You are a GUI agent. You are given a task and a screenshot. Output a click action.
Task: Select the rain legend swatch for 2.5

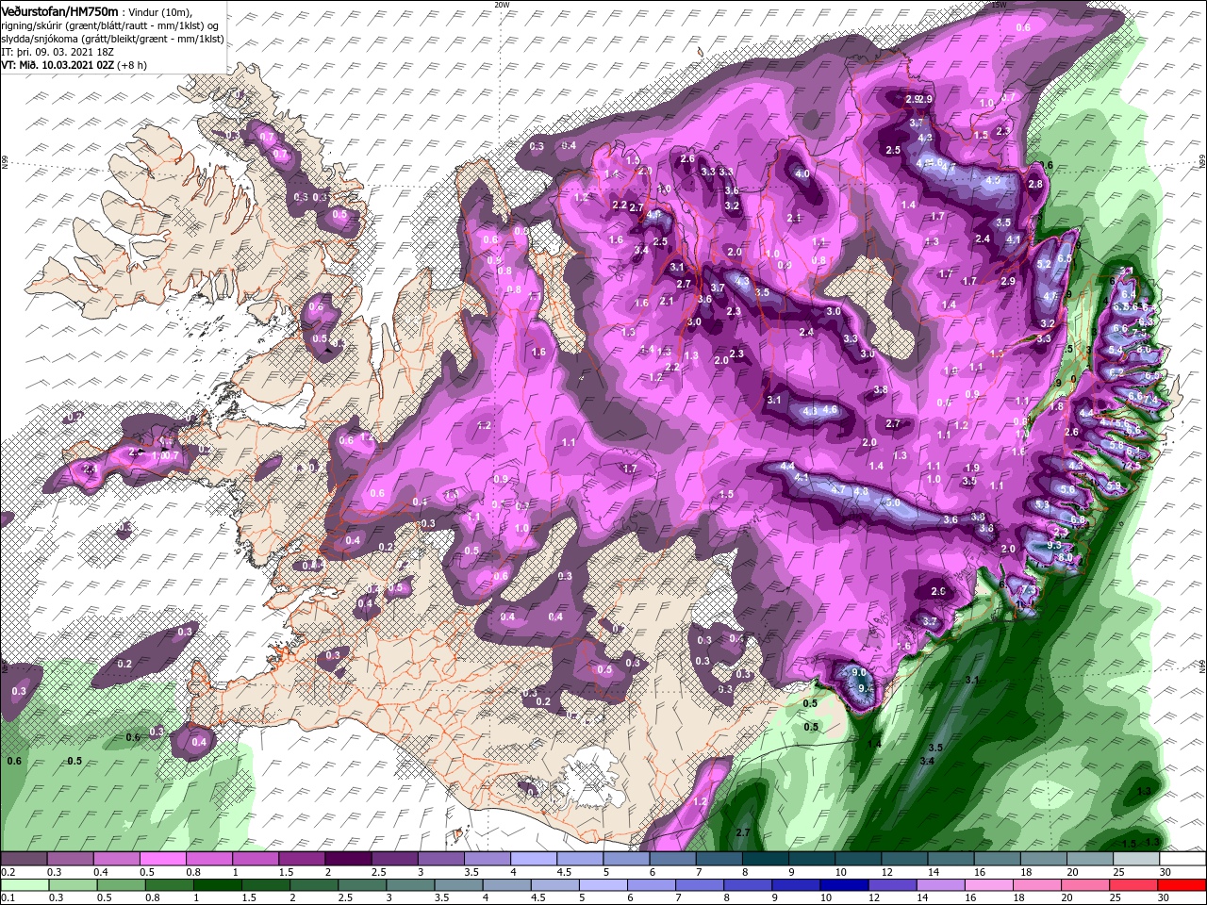pyautogui.click(x=361, y=885)
